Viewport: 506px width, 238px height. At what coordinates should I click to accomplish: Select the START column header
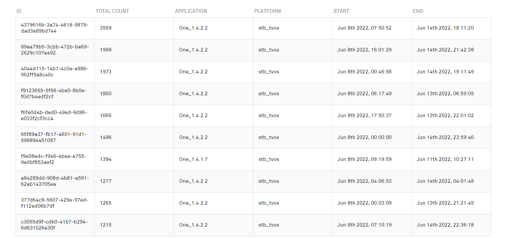coord(341,11)
